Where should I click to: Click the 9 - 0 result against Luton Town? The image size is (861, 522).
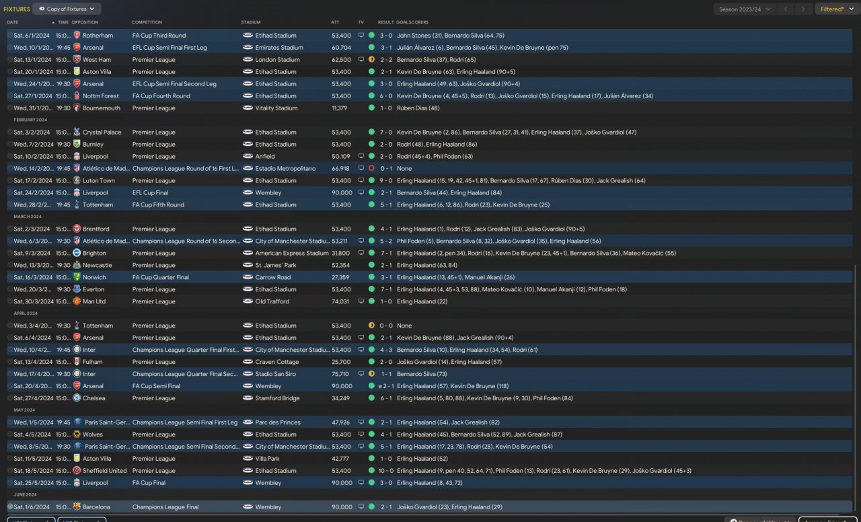(386, 181)
